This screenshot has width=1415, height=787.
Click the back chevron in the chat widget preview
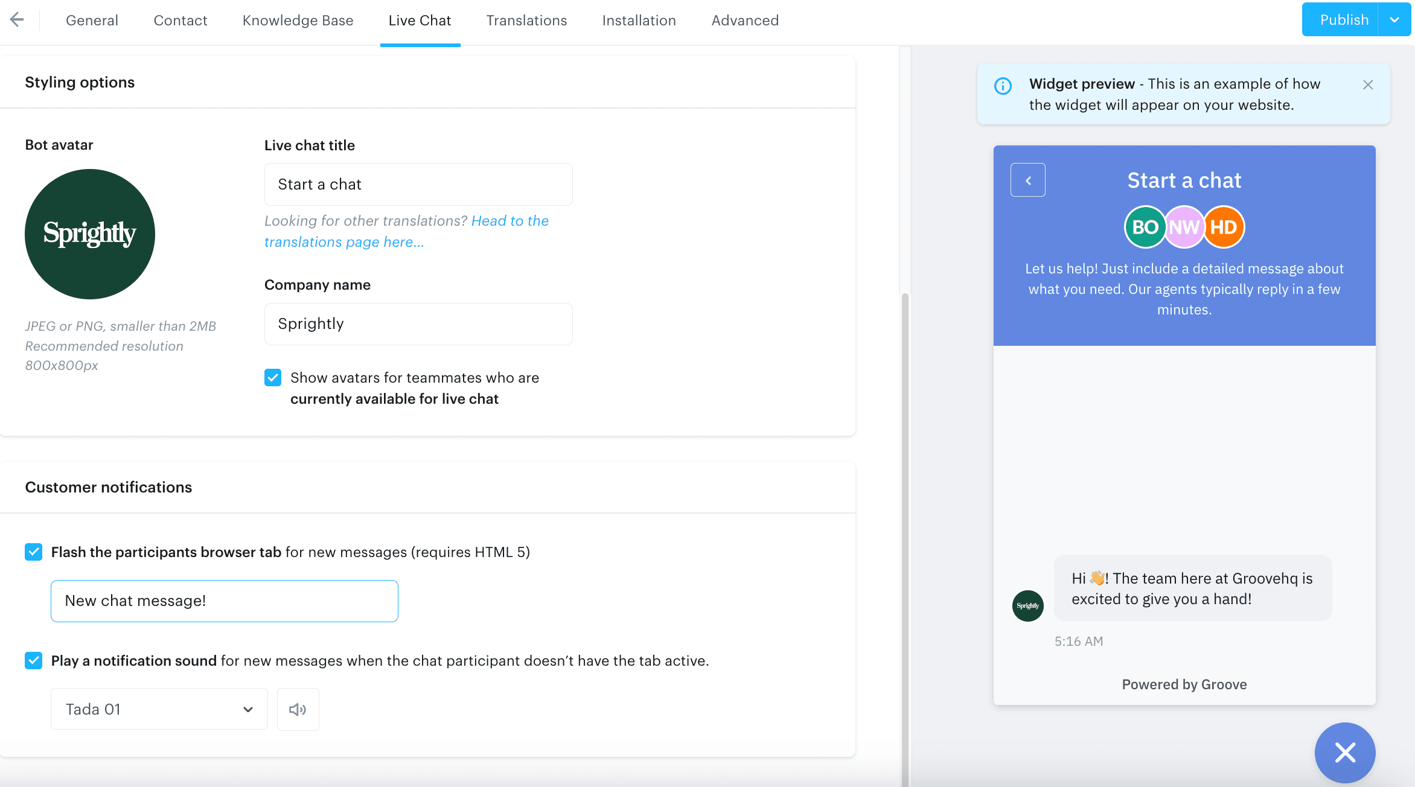tap(1027, 179)
